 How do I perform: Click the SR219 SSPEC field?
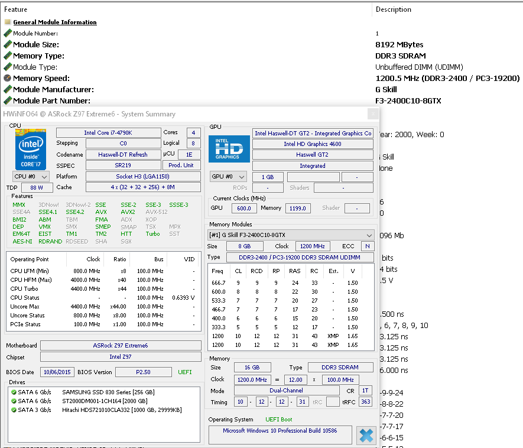[x=123, y=165]
